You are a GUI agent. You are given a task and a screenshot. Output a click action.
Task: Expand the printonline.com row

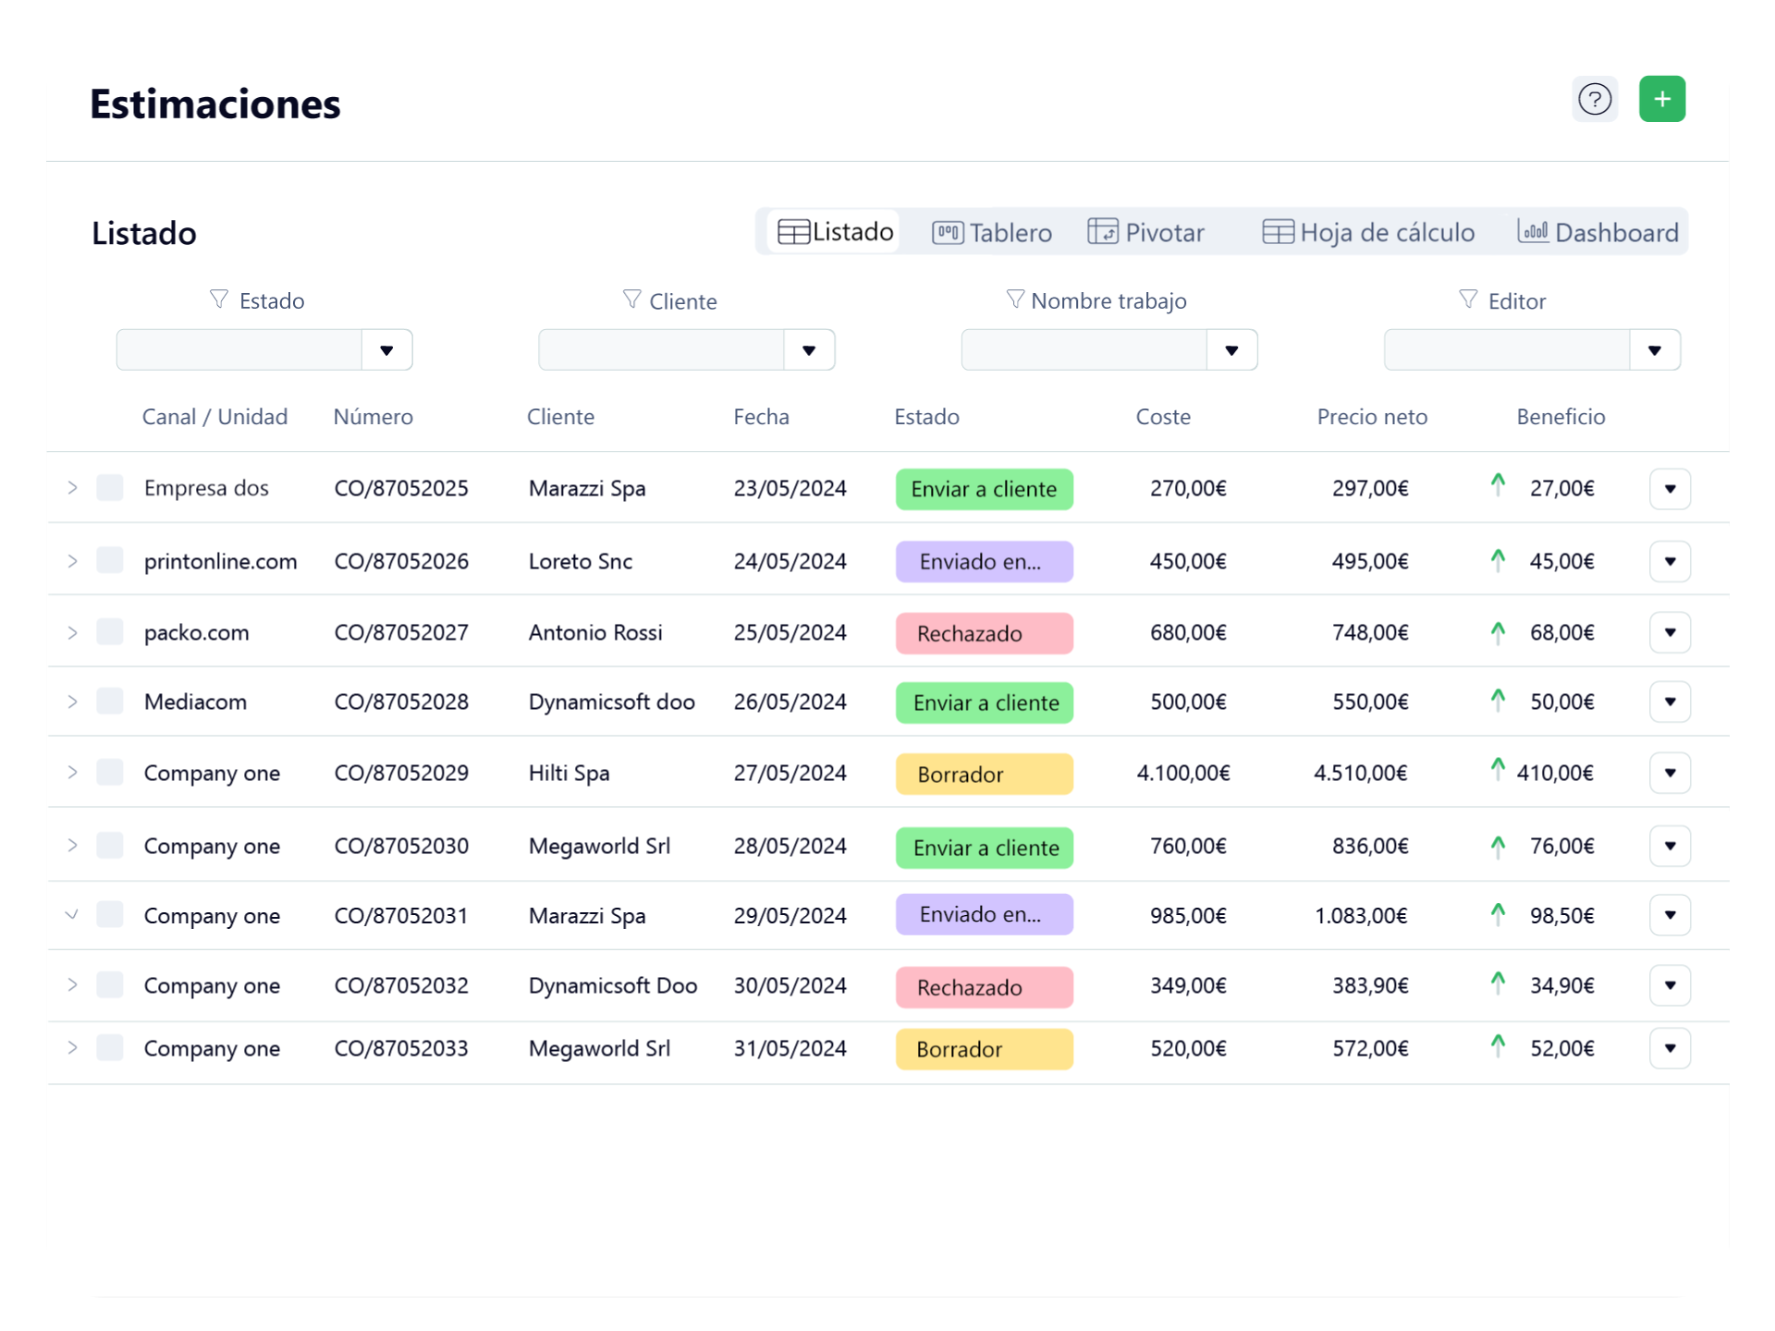coord(72,561)
